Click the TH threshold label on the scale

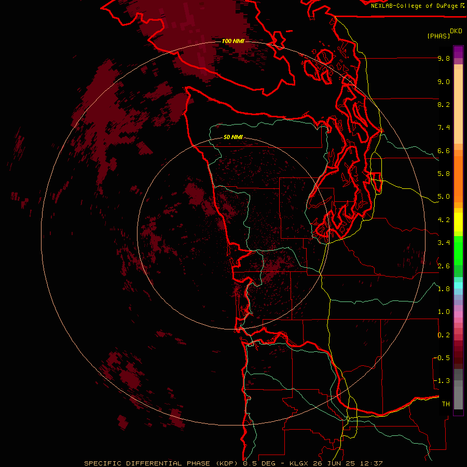pos(446,404)
